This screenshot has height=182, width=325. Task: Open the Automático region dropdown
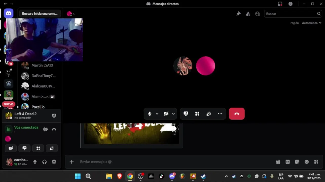[x=312, y=23]
